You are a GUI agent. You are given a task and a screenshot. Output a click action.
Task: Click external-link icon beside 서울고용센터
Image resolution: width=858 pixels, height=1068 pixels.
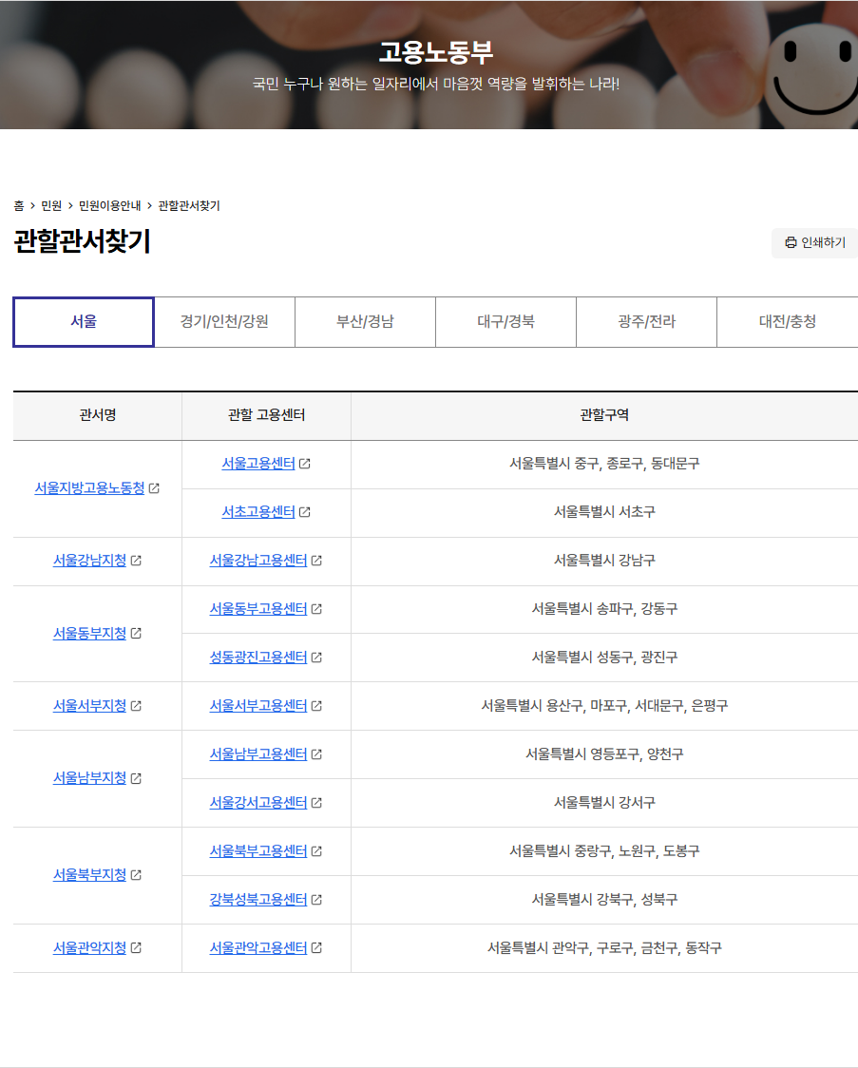point(304,464)
